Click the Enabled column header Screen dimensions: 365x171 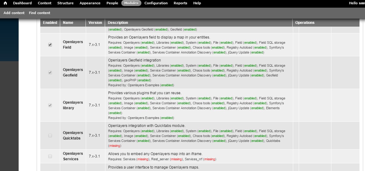click(50, 23)
